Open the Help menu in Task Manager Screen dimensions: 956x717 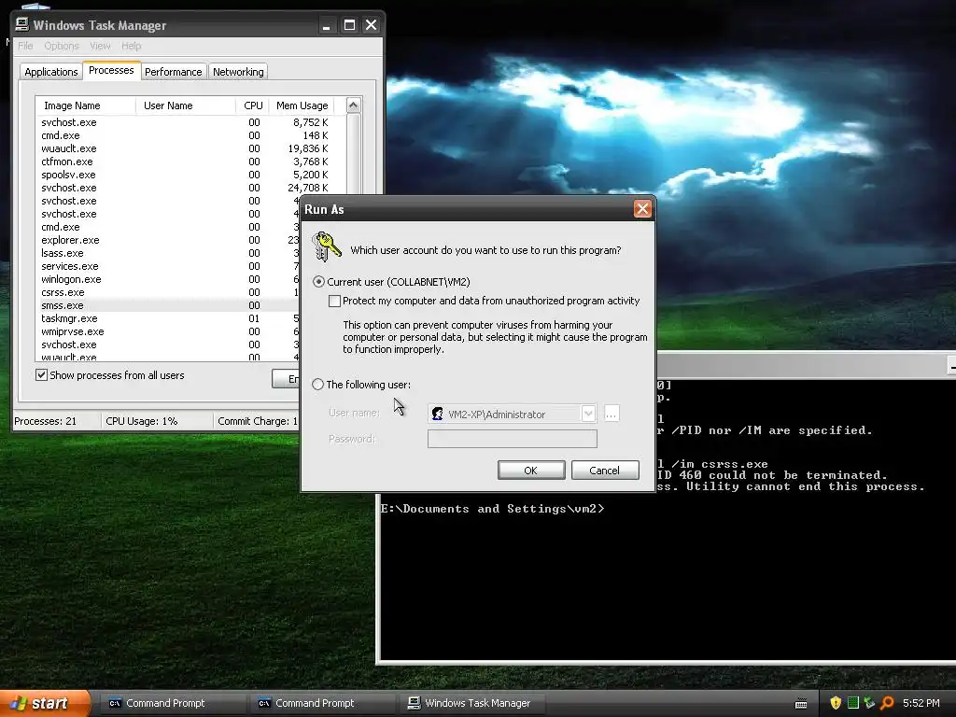click(131, 46)
